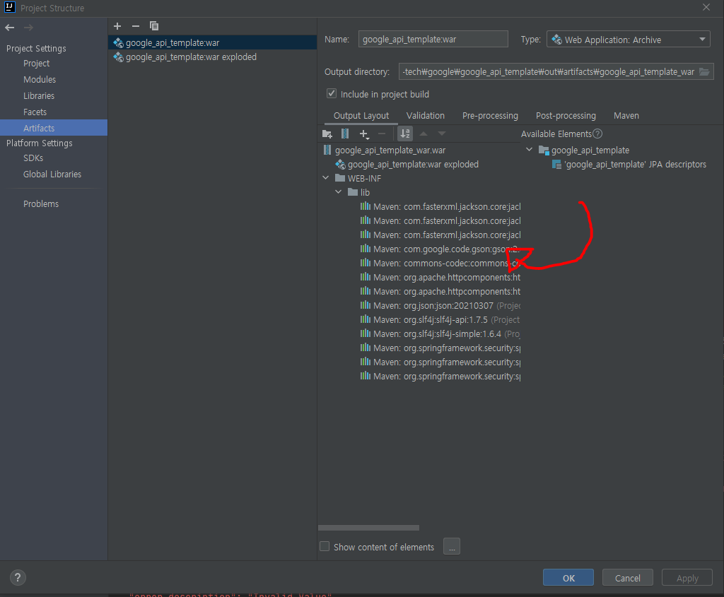Click the ellipsis button beside Show content

452,546
